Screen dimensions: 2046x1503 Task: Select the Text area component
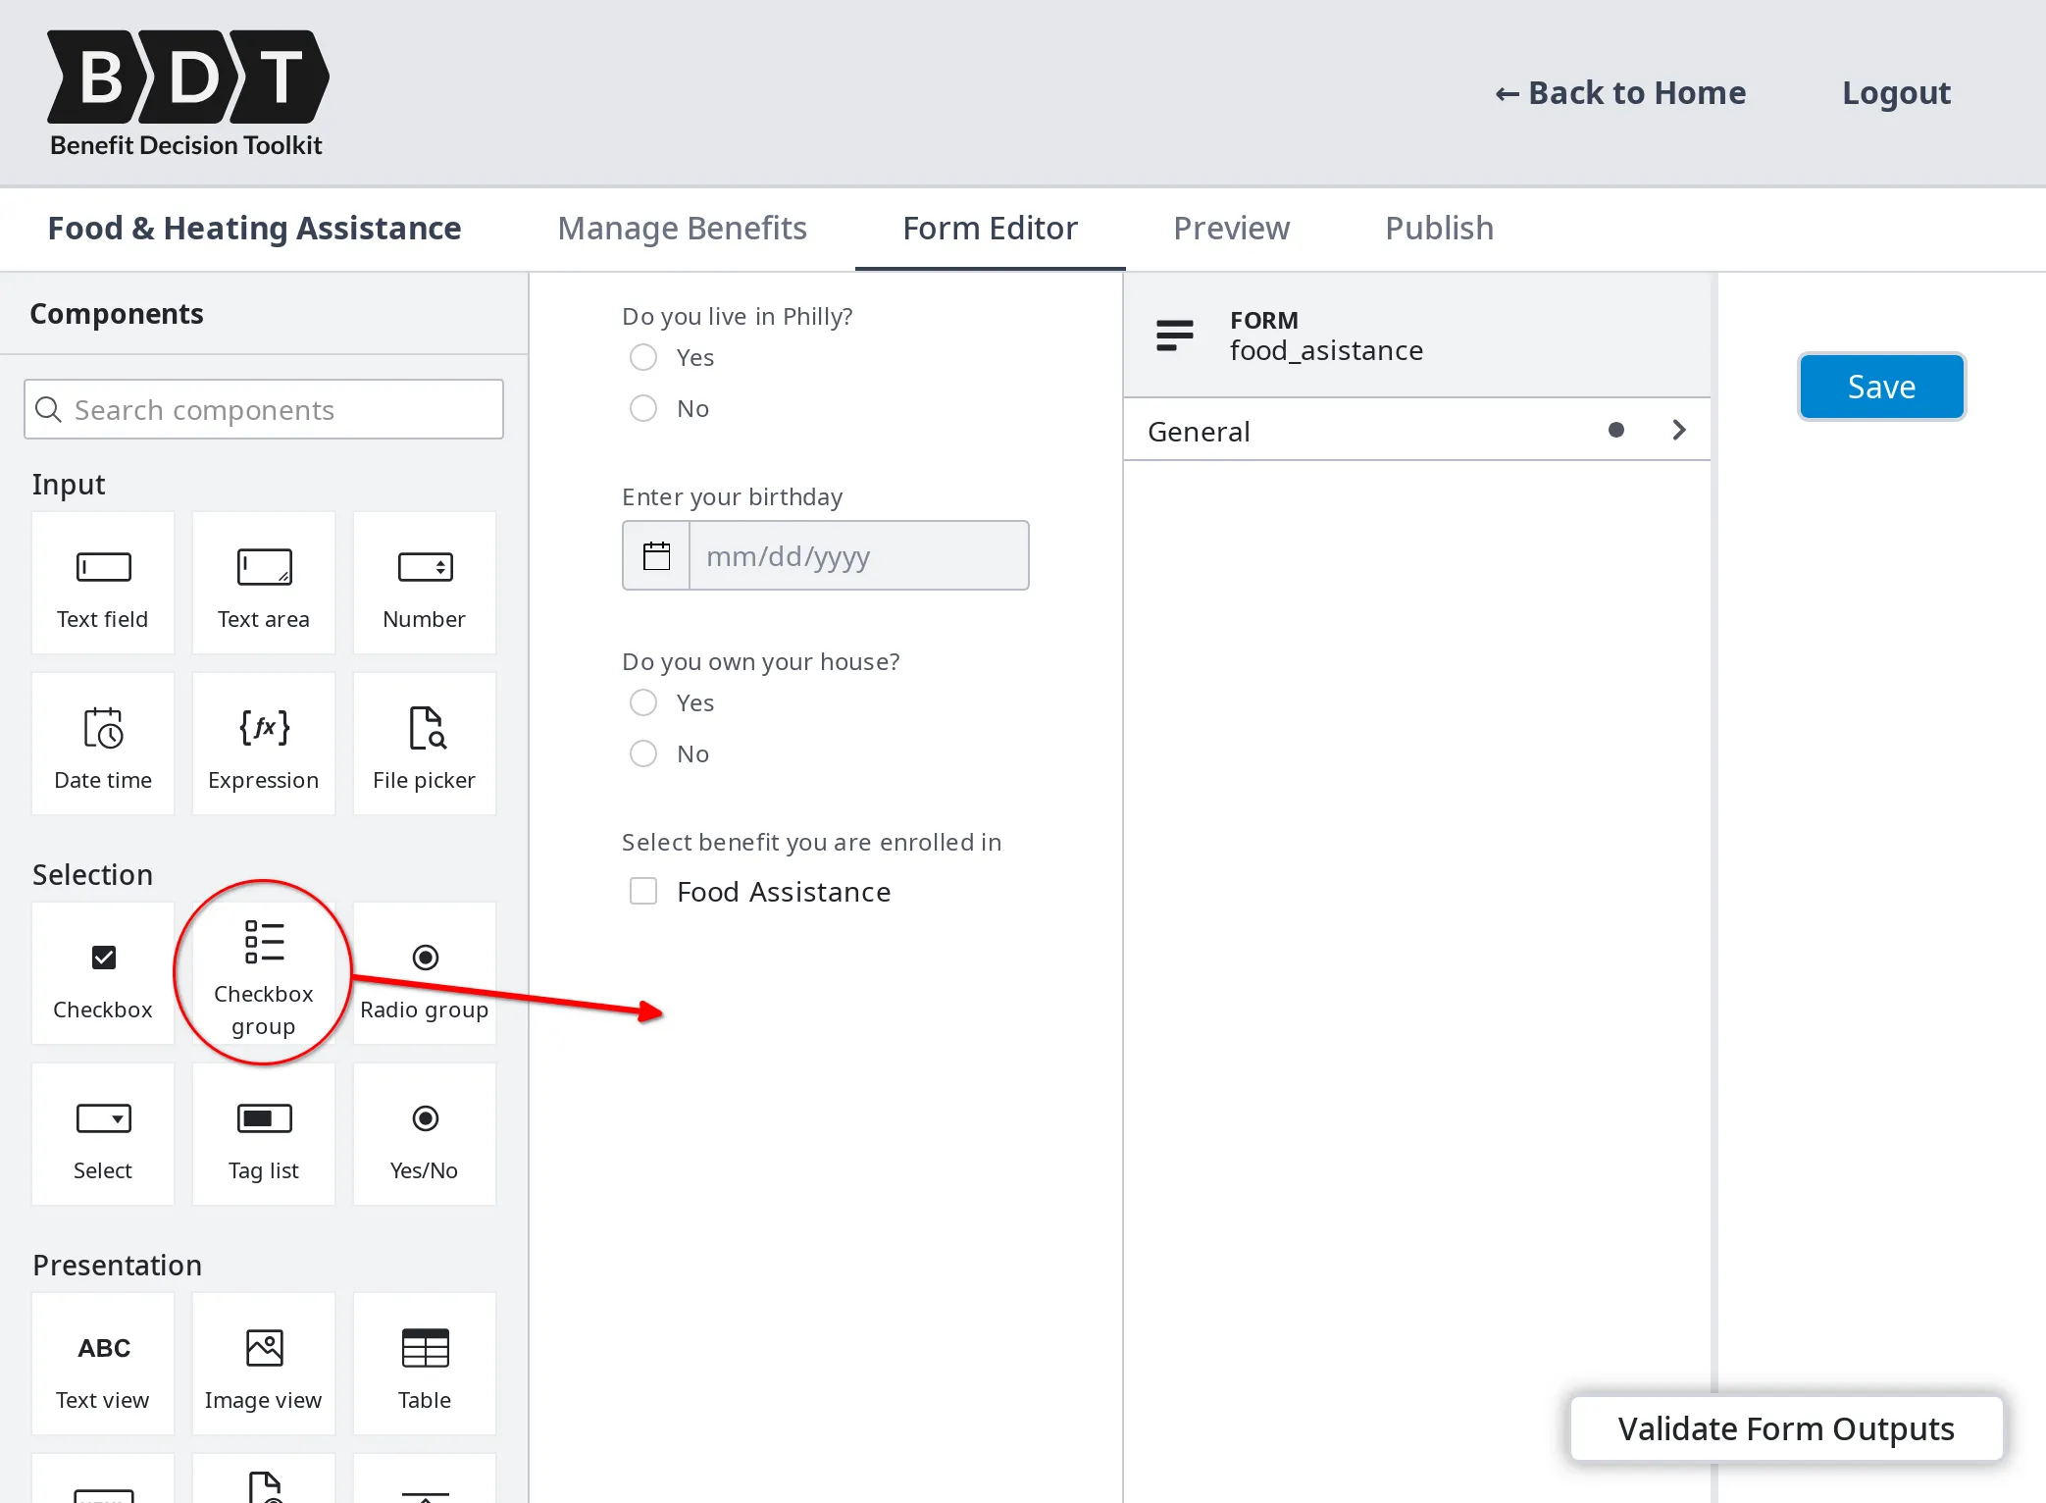click(263, 583)
